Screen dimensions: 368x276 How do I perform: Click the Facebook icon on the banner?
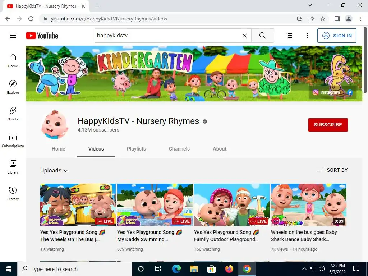[350, 92]
